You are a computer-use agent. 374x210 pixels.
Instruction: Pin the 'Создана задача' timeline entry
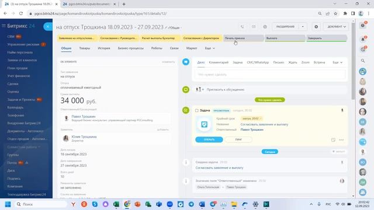coord(342,162)
